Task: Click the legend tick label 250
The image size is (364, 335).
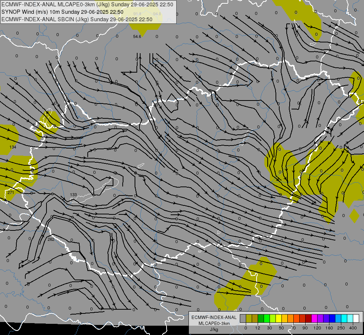Action: [x=341, y=328]
